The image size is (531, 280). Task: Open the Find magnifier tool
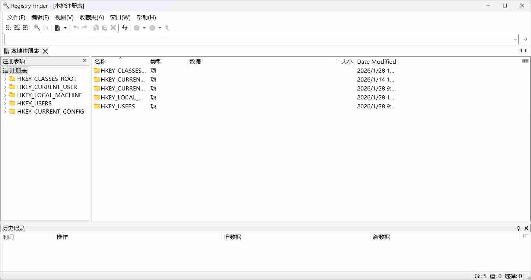[x=37, y=28]
